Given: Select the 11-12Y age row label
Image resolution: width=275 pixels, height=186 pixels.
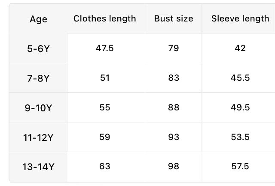Looking at the screenshot, I should coord(38,137).
